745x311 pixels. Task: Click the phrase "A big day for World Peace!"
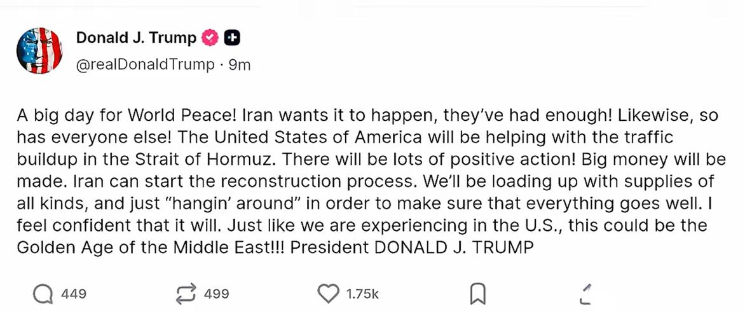[x=127, y=115]
